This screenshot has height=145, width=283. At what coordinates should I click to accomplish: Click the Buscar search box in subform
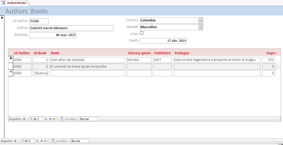[89, 119]
